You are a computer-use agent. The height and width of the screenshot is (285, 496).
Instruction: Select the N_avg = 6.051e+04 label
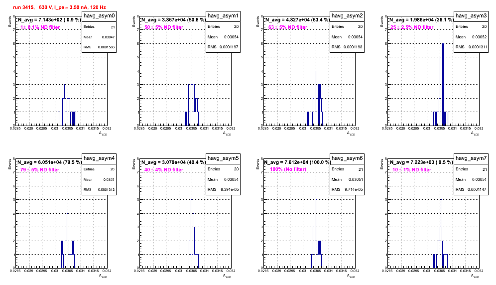[x=49, y=162]
